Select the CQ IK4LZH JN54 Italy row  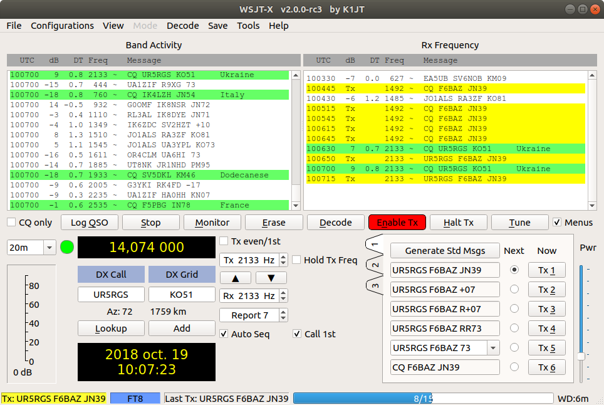point(150,95)
